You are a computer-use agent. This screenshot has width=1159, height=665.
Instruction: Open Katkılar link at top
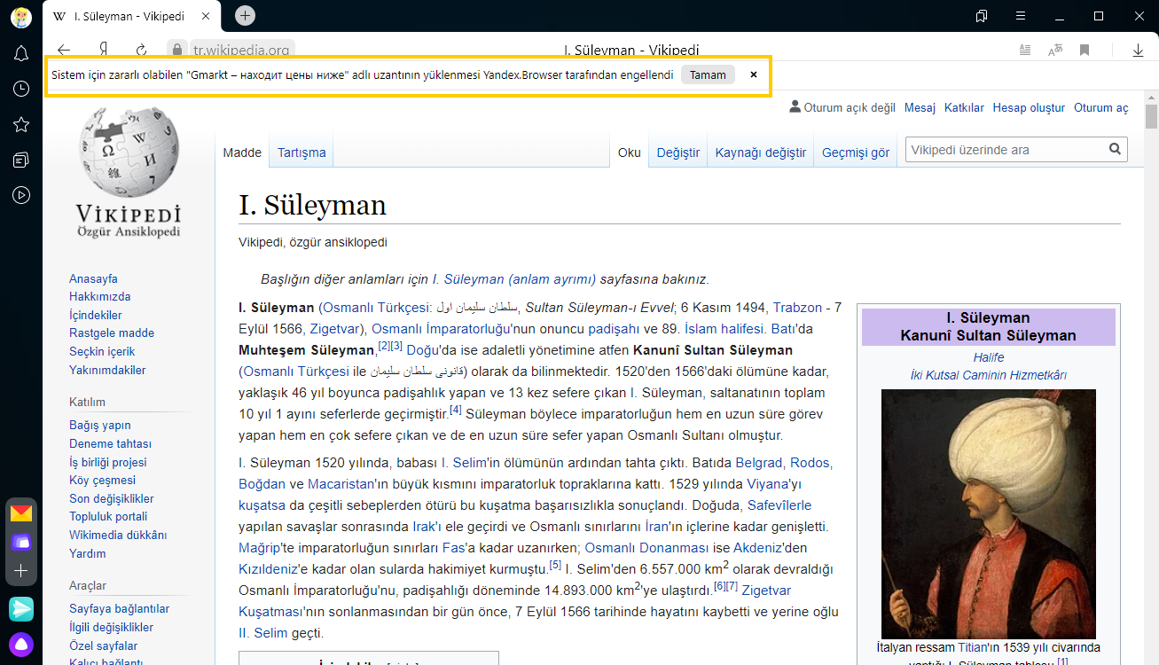964,107
